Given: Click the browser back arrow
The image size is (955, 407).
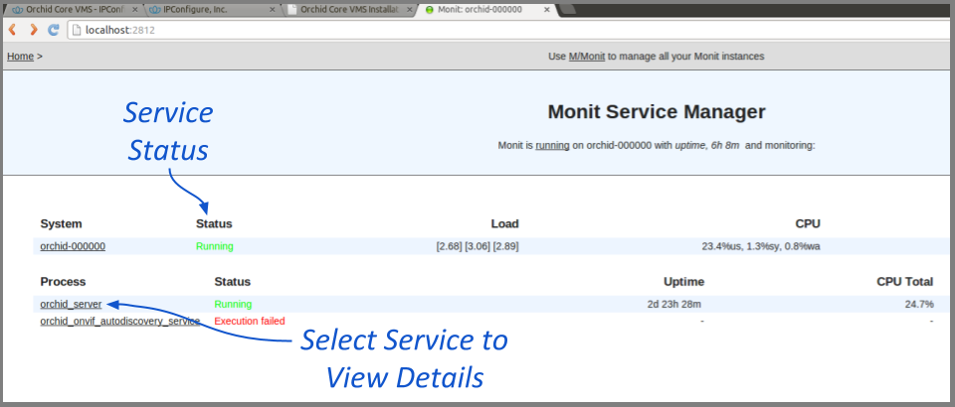Looking at the screenshot, I should (x=13, y=29).
